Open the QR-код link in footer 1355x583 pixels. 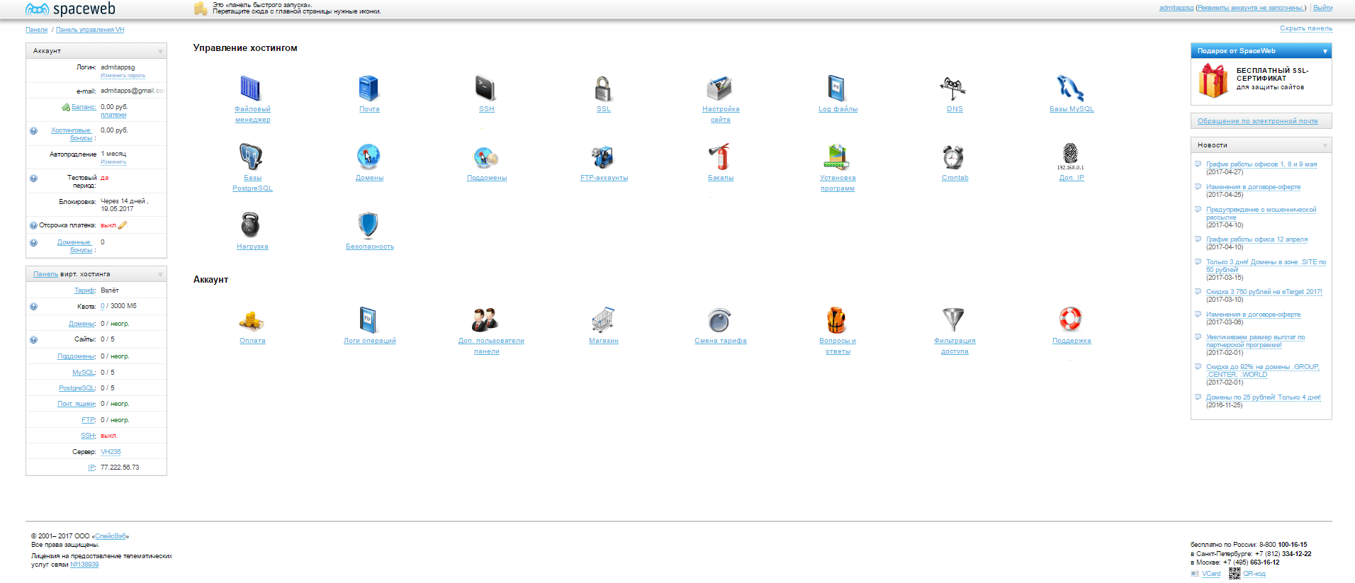1254,574
